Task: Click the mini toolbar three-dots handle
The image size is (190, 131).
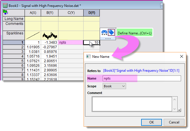Action: [108, 38]
